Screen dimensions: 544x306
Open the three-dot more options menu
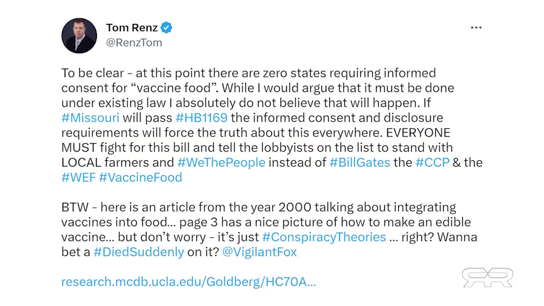(476, 28)
